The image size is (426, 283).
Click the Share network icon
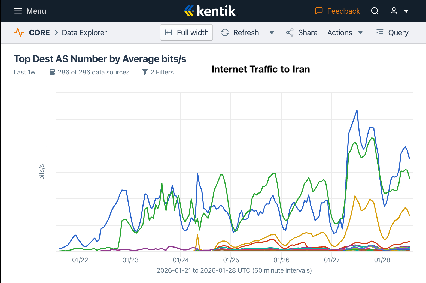click(290, 33)
